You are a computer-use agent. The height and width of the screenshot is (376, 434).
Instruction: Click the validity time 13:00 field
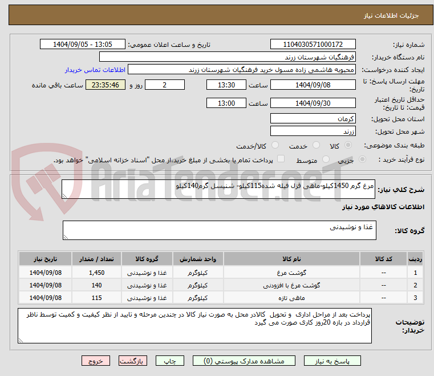(x=226, y=103)
